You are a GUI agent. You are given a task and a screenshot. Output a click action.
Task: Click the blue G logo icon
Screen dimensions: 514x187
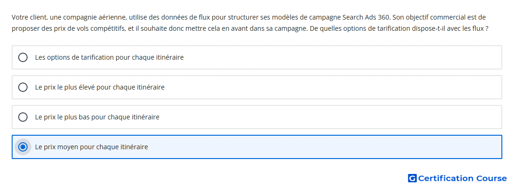coord(412,178)
